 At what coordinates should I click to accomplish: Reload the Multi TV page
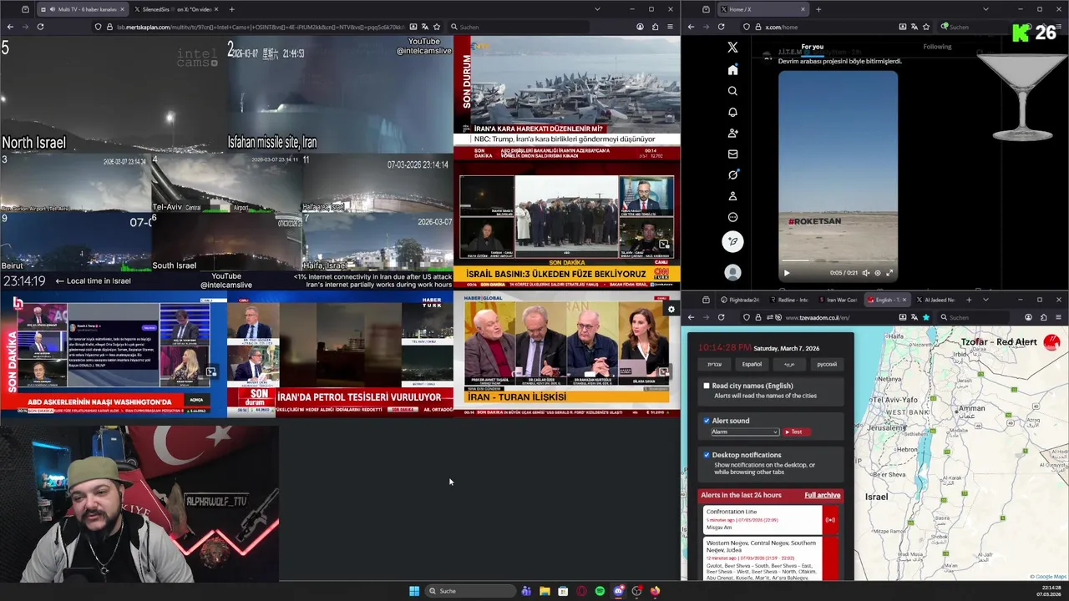pyautogui.click(x=40, y=27)
